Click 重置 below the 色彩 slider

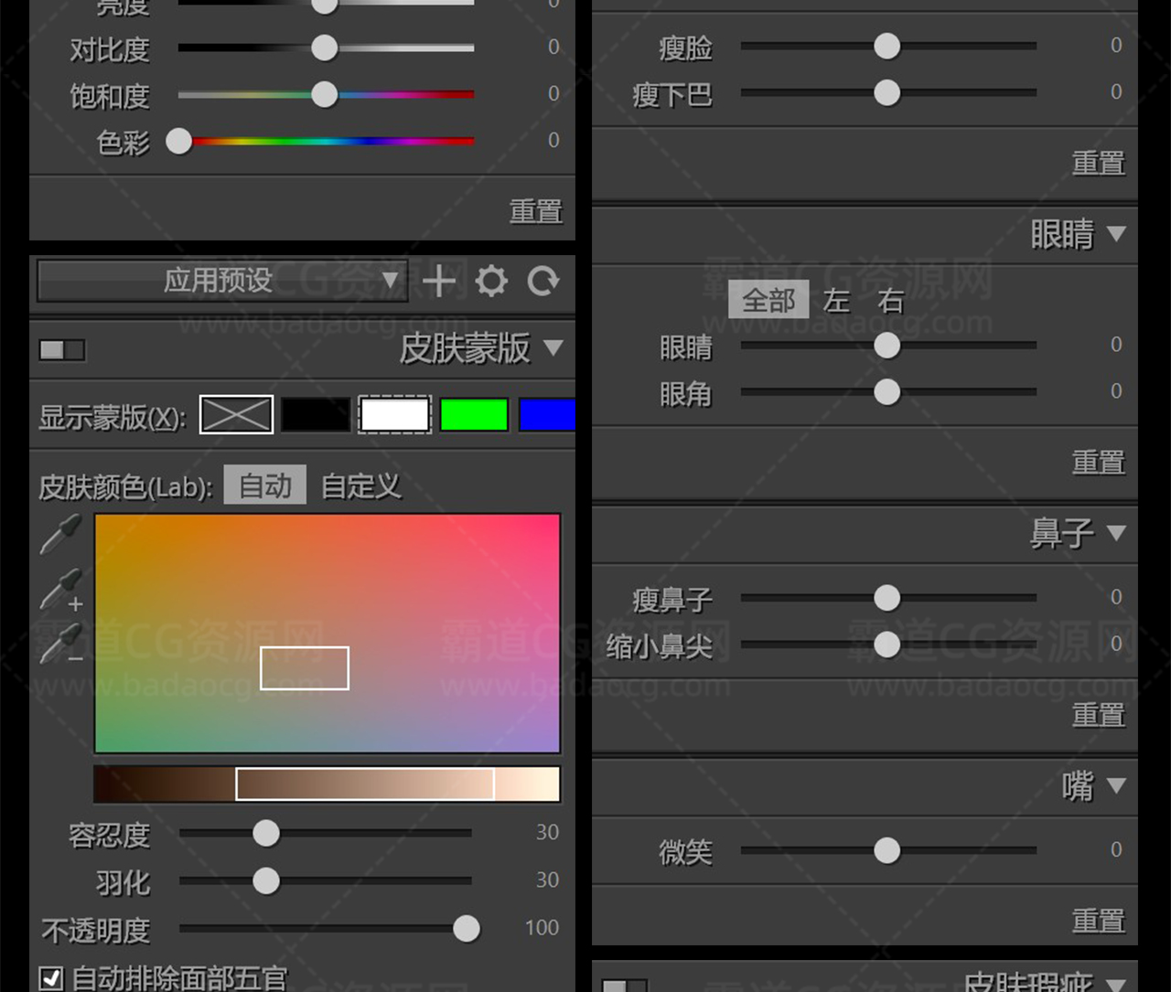[x=535, y=211]
